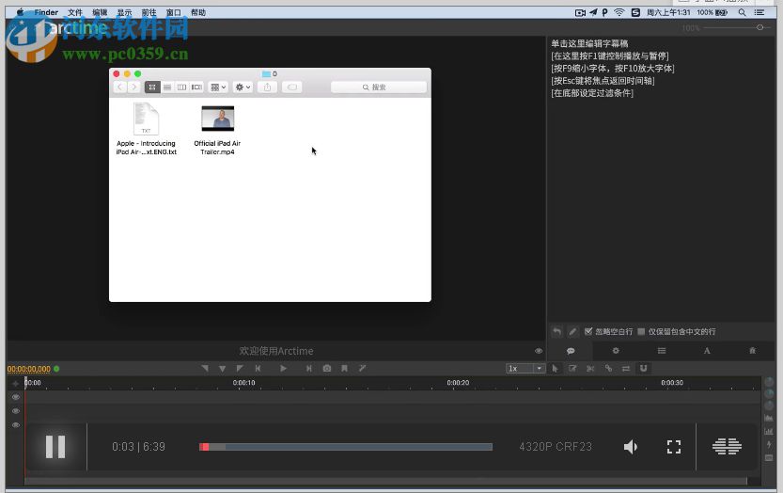Mute audio using the speaker icon

(631, 447)
